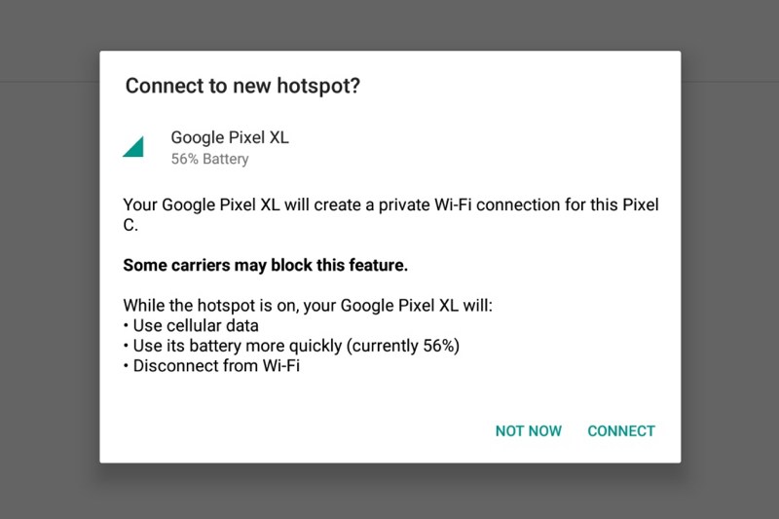Tap the 'Use its battery more quickly' bullet
779x519 pixels.
(x=291, y=346)
